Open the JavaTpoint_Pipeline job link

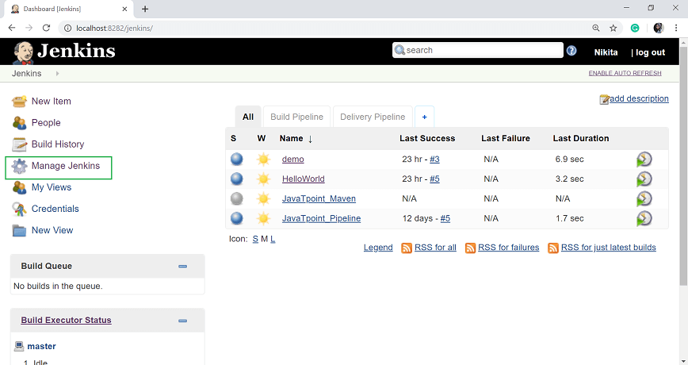point(321,219)
